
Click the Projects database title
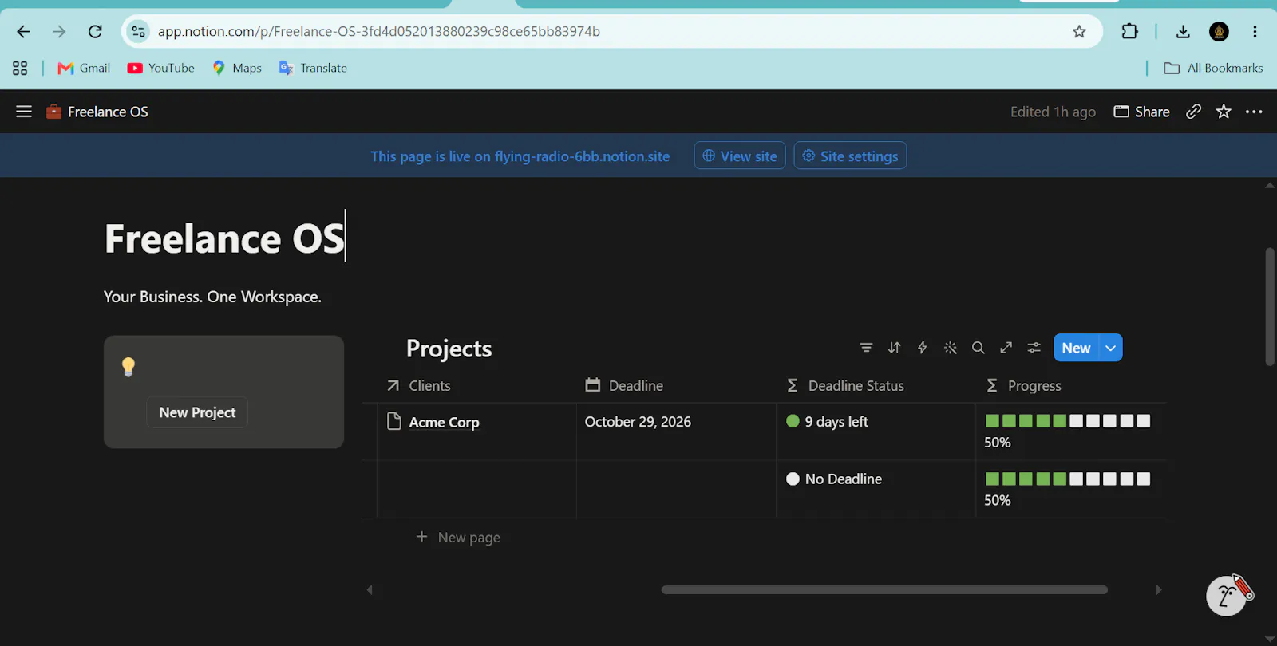449,349
